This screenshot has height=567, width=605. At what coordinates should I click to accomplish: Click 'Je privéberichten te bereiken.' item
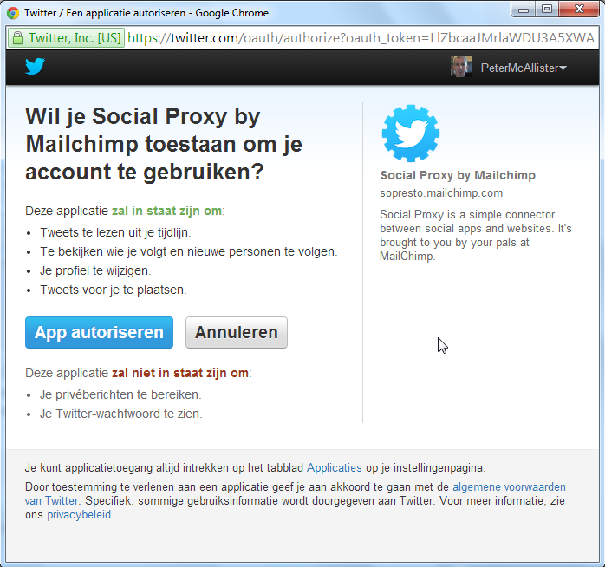[120, 394]
